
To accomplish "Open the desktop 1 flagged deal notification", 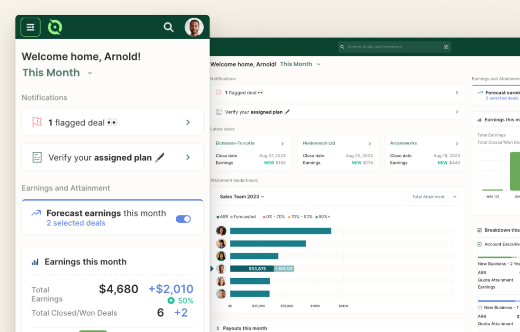I will click(338, 92).
